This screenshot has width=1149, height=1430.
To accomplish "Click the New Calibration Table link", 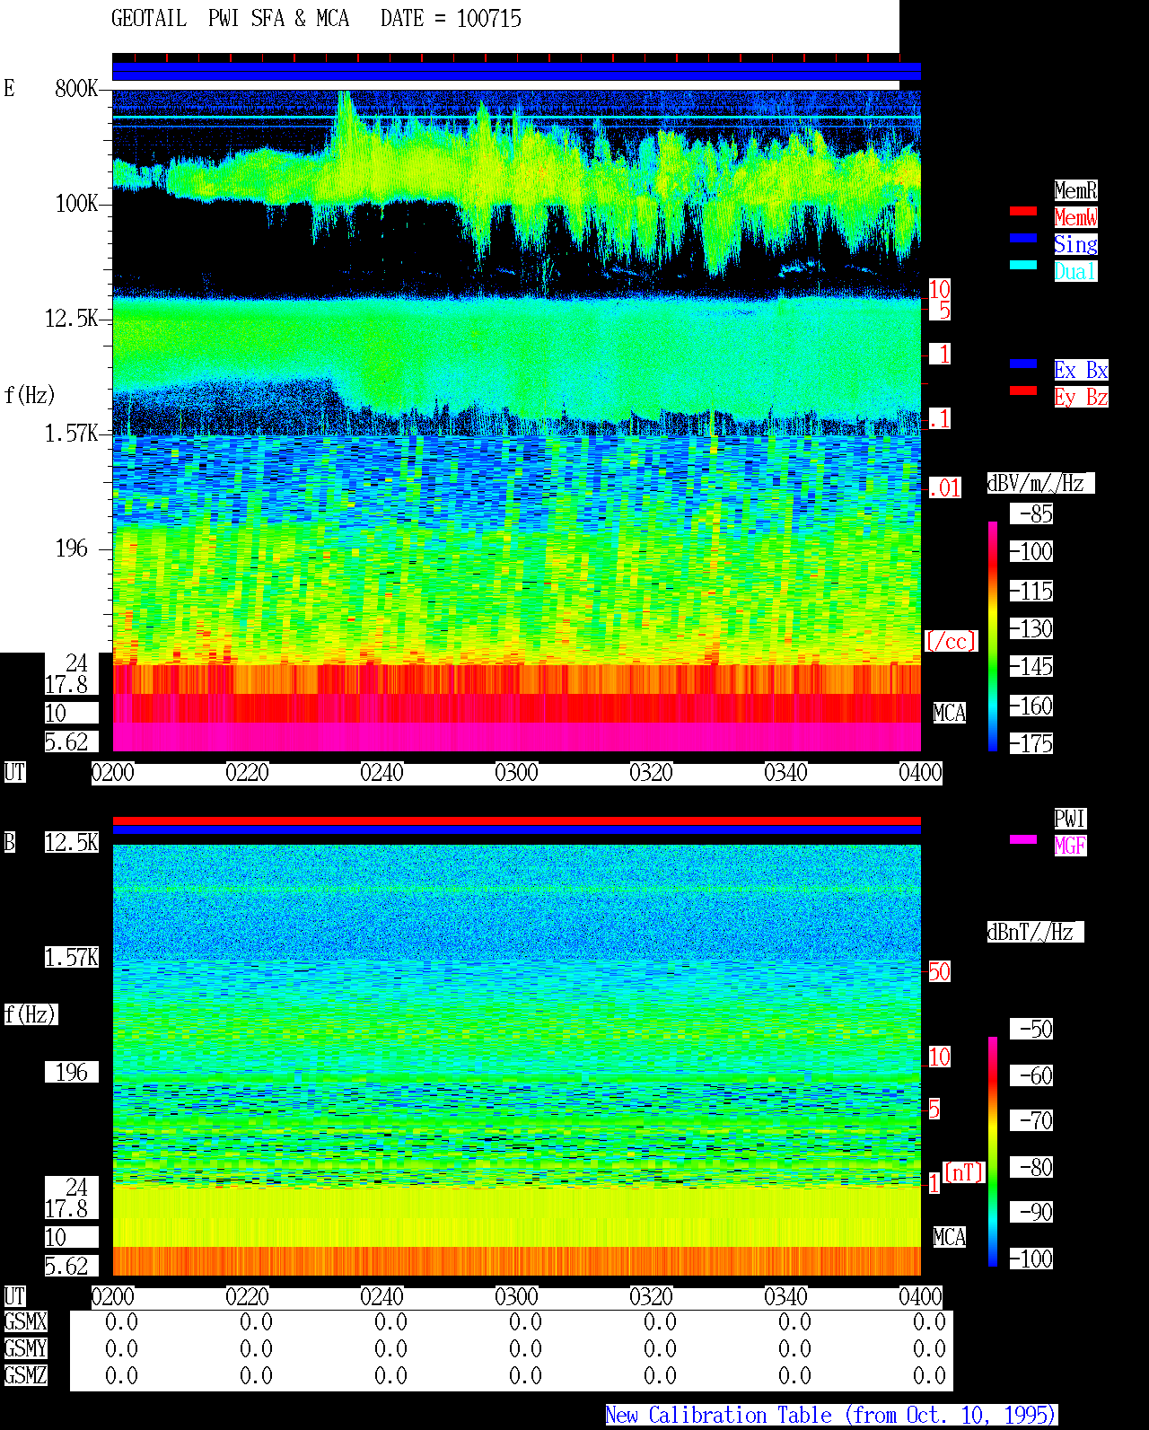I will click(x=831, y=1416).
